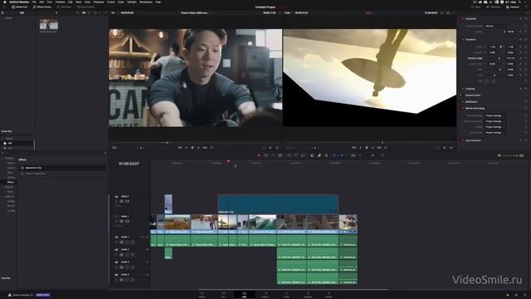
Task: Toggle loop playback in timeline viewer
Action: (x=386, y=148)
